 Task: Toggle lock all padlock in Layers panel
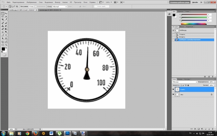tap(188, 85)
